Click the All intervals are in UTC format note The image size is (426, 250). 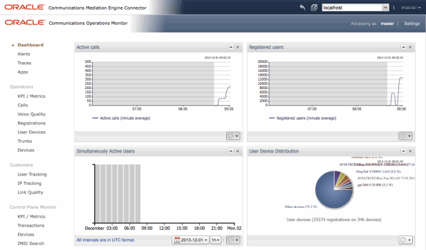coord(106,240)
